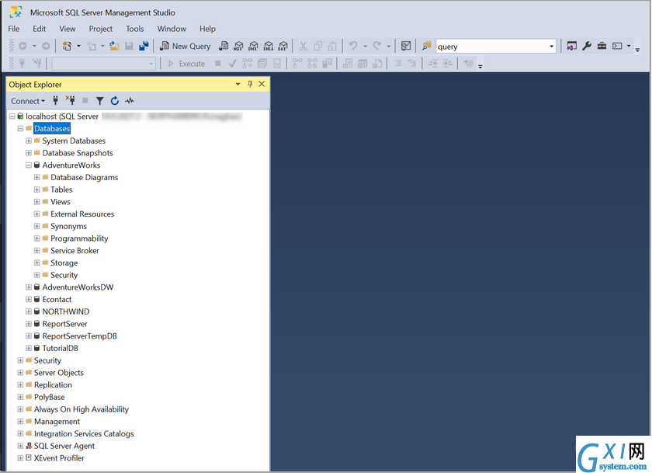The width and height of the screenshot is (652, 473).
Task: Expand the NORTHWIND database node
Action: pyautogui.click(x=29, y=311)
